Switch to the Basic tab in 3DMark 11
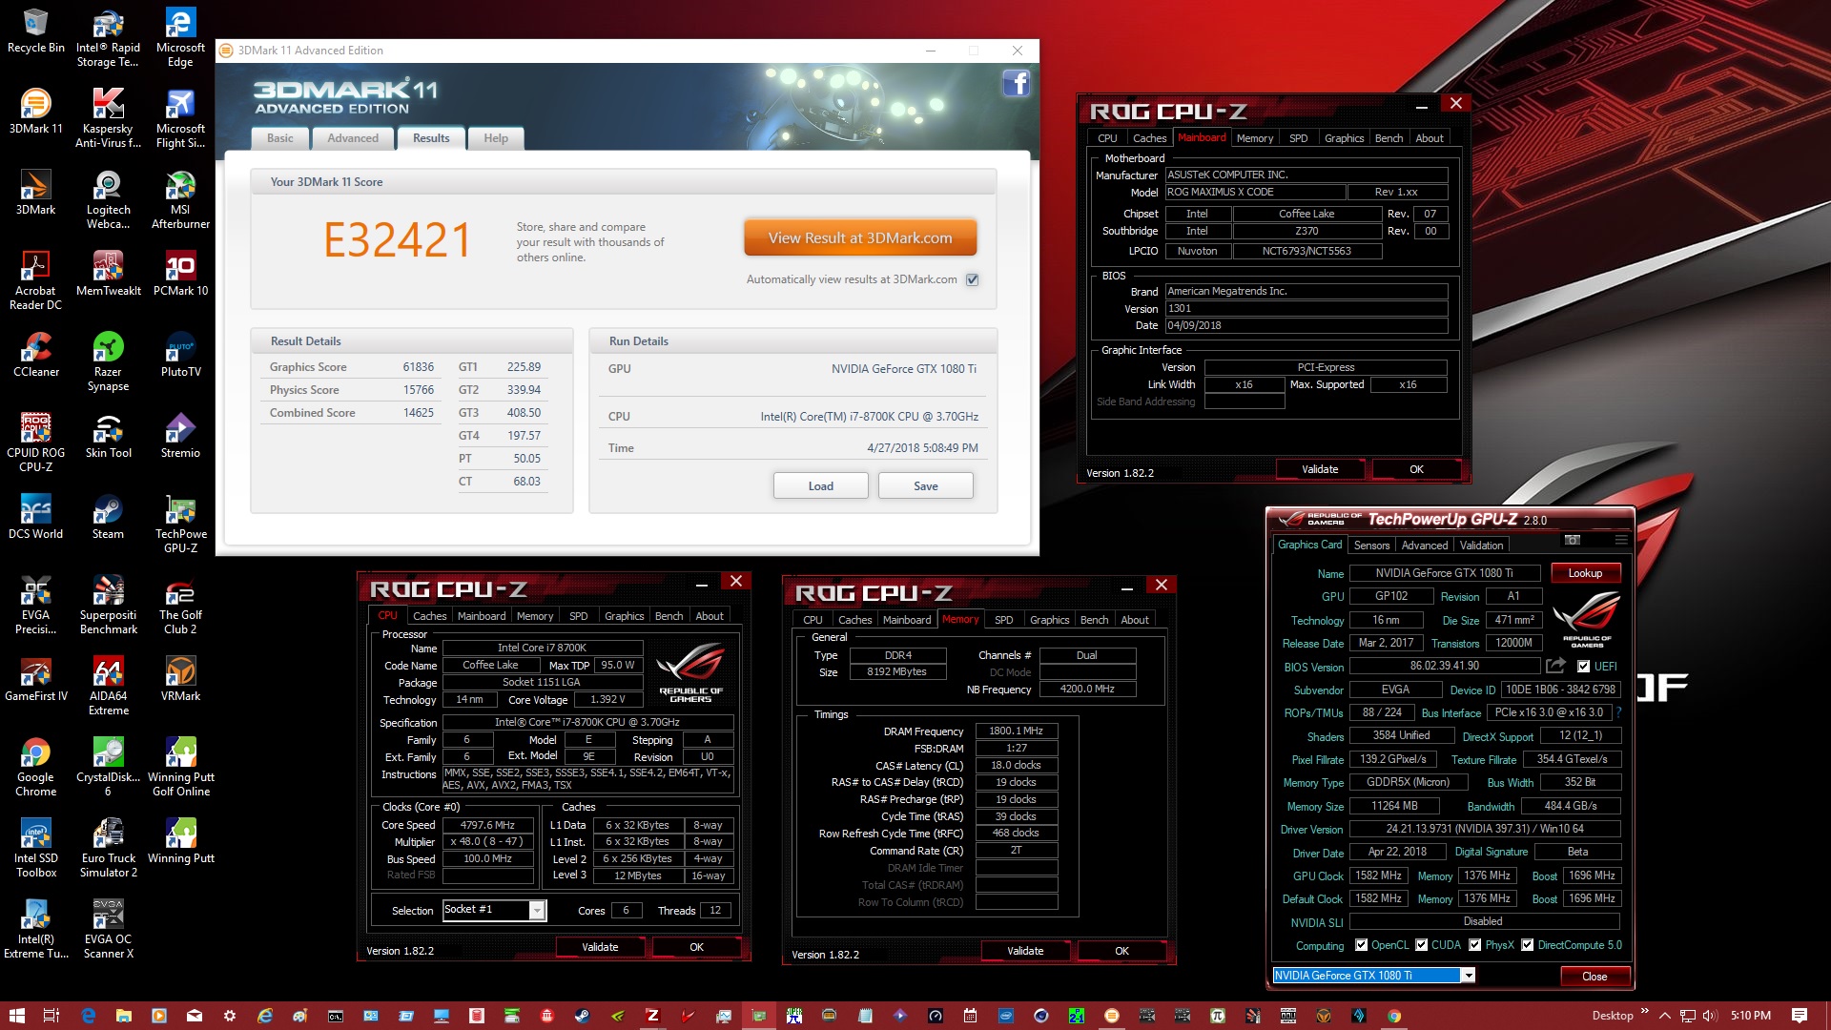Image resolution: width=1831 pixels, height=1030 pixels. point(280,138)
